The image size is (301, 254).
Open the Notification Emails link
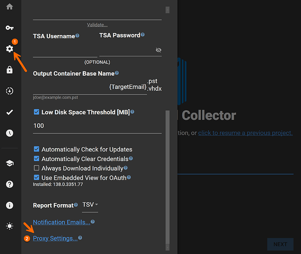pos(61,222)
